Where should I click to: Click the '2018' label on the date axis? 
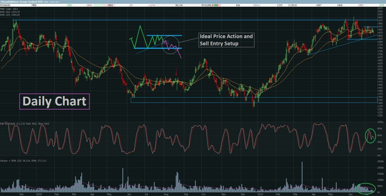pos(39,194)
